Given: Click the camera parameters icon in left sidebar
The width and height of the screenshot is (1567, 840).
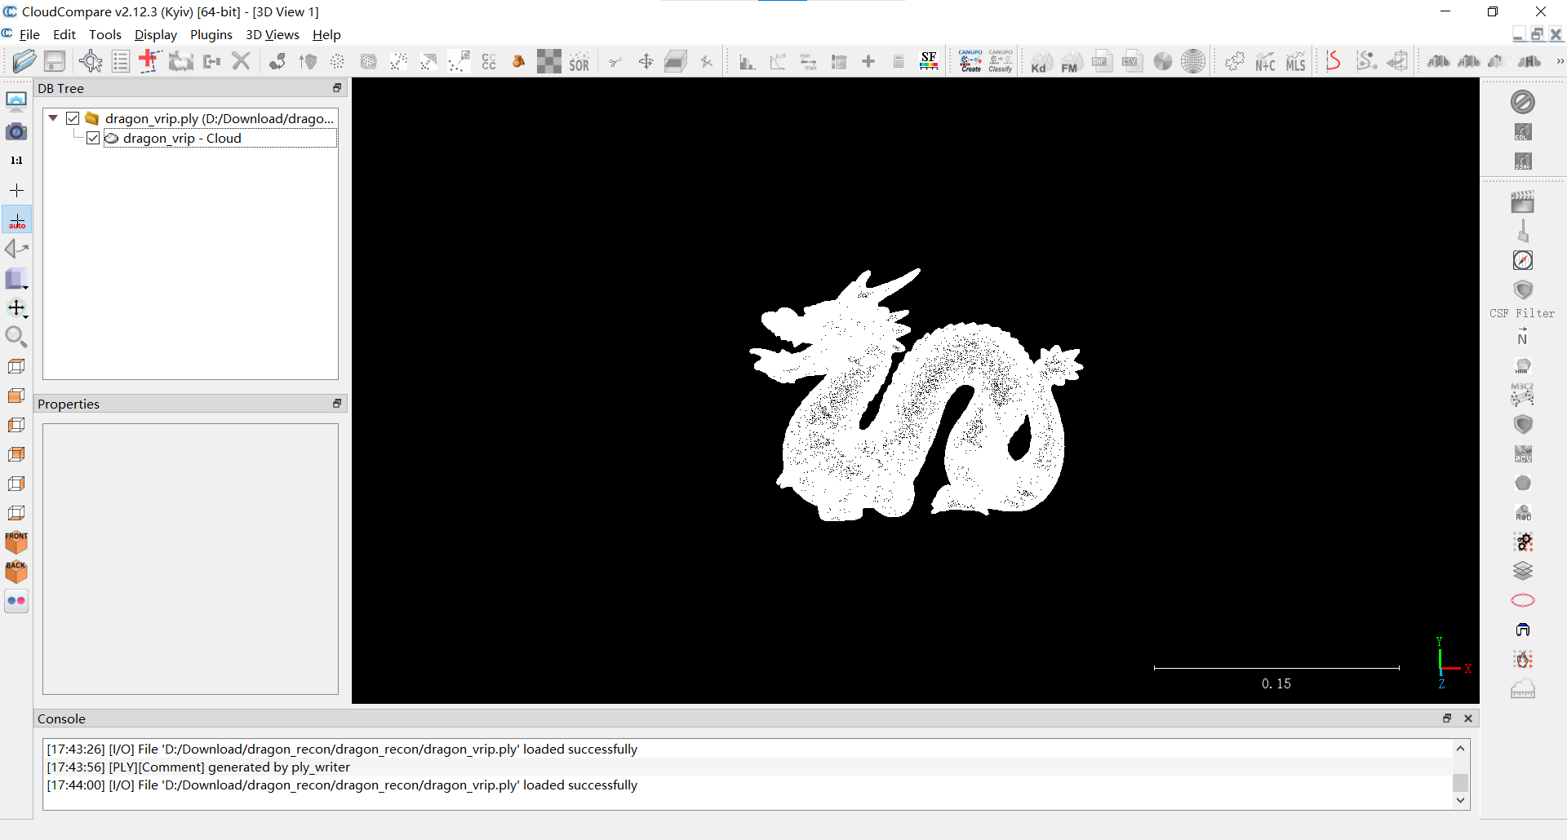Looking at the screenshot, I should pyautogui.click(x=16, y=131).
